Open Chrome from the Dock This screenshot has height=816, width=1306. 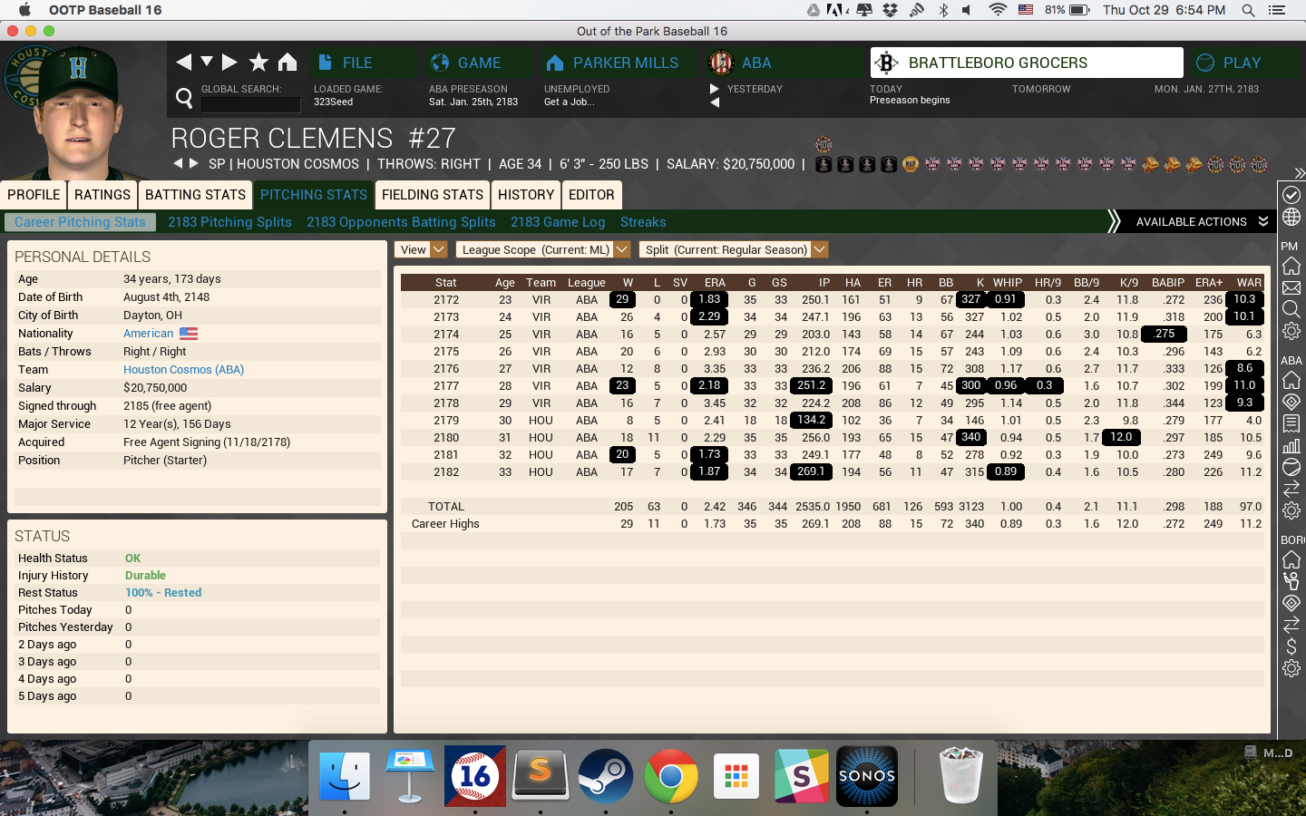670,777
